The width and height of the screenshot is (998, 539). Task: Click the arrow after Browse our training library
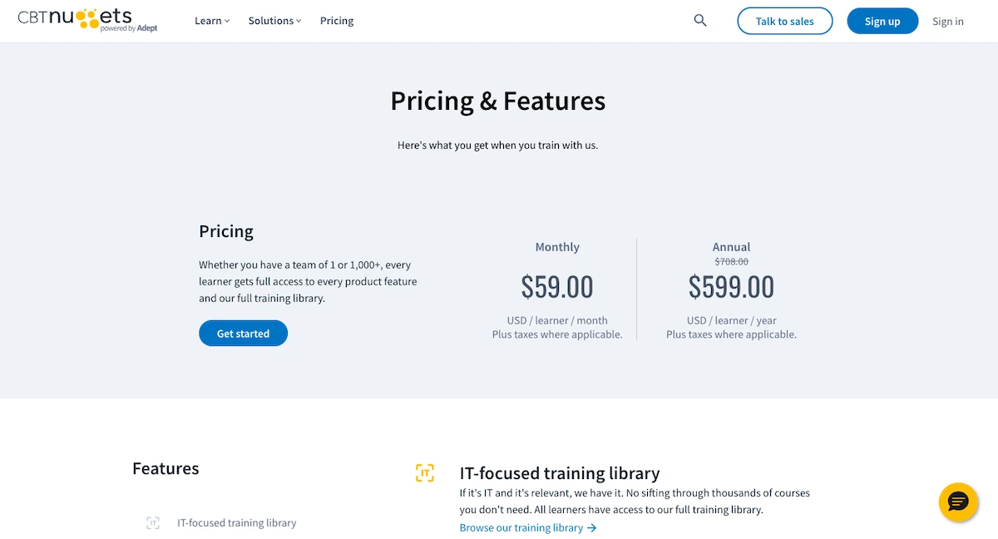[592, 528]
